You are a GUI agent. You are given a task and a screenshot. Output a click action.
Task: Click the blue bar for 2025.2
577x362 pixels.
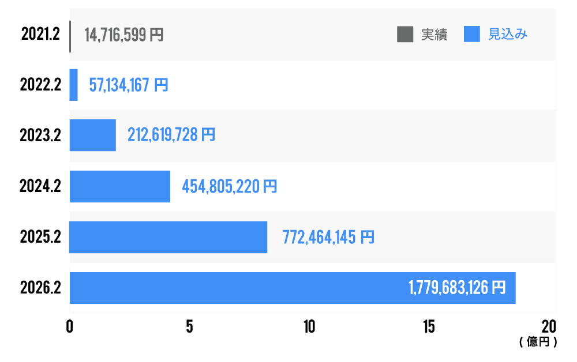click(x=168, y=237)
